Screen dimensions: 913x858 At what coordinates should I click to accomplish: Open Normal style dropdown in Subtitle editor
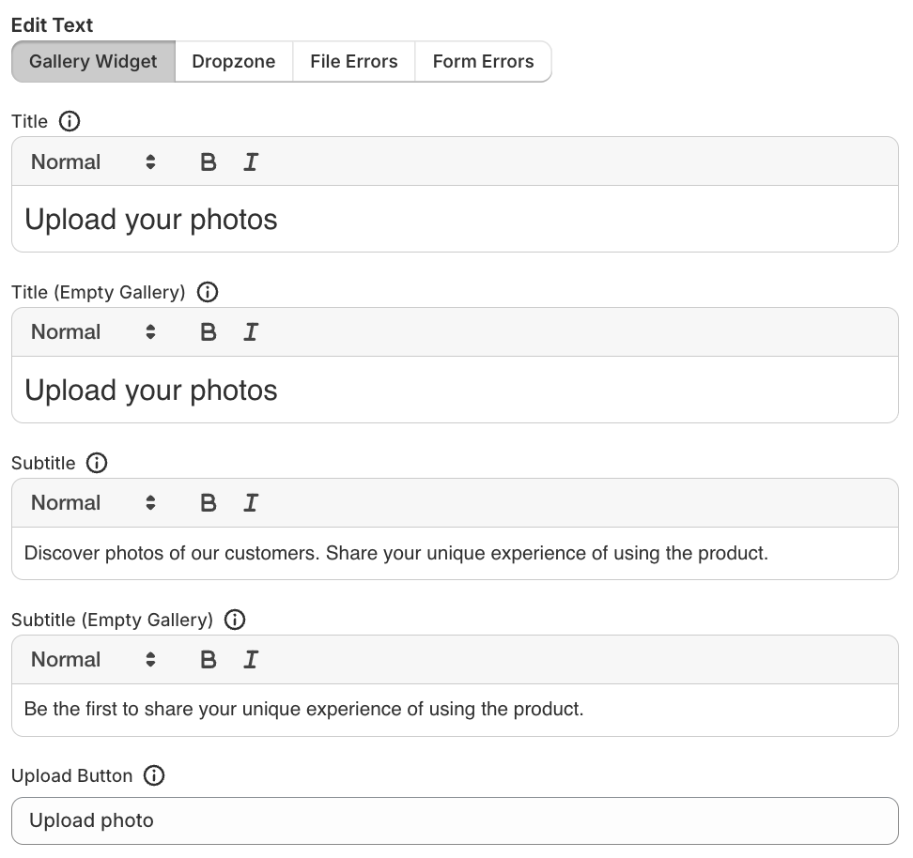coord(93,503)
